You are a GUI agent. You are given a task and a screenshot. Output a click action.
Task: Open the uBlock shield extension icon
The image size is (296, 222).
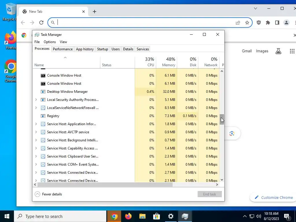(259, 23)
